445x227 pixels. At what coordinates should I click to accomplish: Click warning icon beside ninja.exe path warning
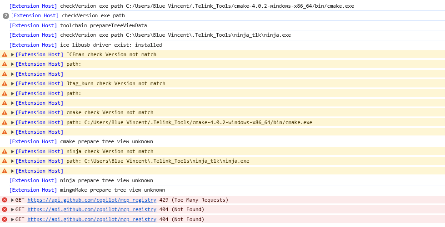(x=5, y=161)
